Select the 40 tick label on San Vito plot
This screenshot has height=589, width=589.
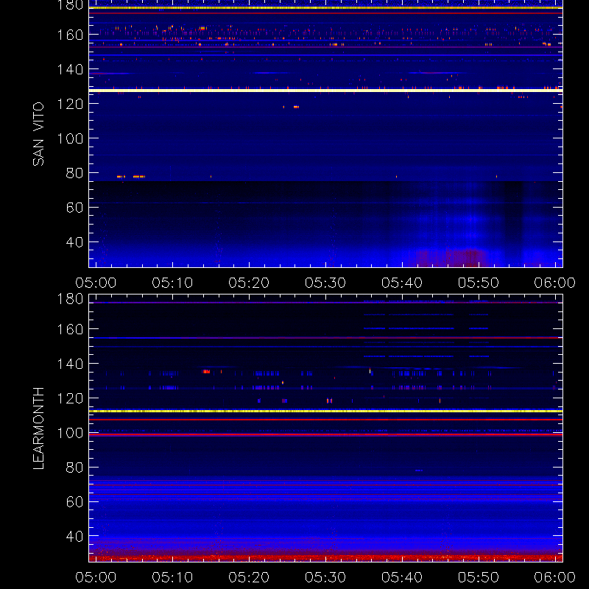74,242
